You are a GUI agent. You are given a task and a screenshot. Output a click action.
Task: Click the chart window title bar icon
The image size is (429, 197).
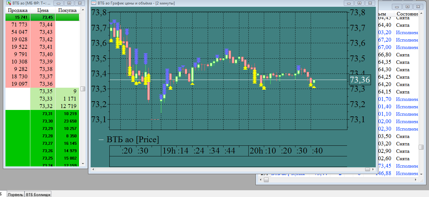pos(94,3)
